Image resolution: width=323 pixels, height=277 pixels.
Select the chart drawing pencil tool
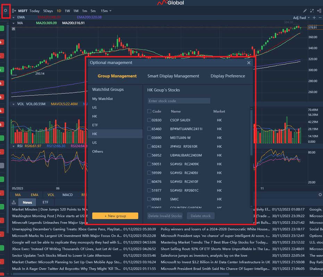point(305,11)
